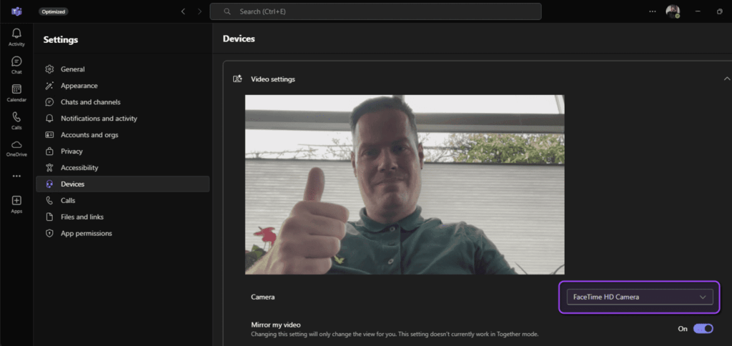Open the Apps icon in sidebar
The image size is (732, 346).
pyautogui.click(x=16, y=203)
